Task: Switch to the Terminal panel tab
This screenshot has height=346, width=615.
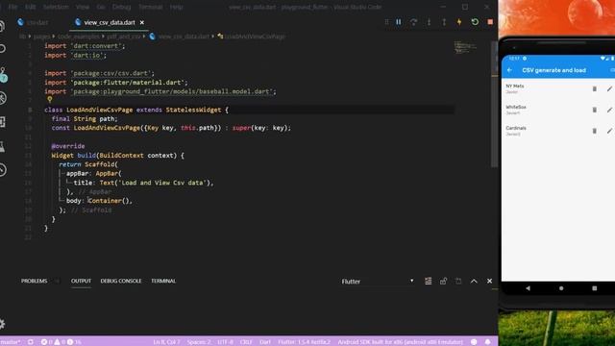Action: coord(163,281)
